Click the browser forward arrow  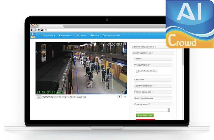click(x=35, y=30)
